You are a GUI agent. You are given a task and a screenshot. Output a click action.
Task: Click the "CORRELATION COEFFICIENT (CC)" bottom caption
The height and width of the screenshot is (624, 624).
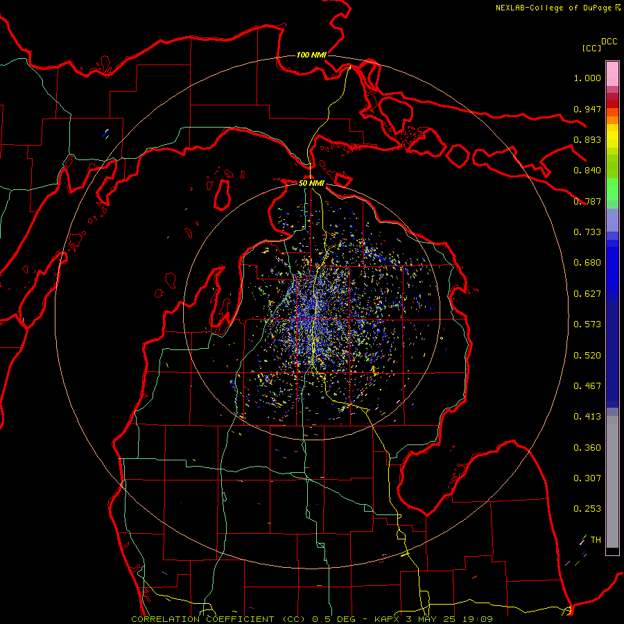220,619
